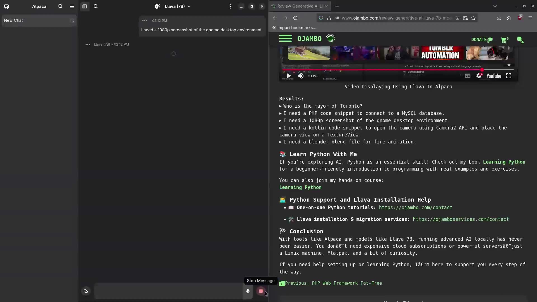Open the Llava (7B) model selector

coord(173,6)
